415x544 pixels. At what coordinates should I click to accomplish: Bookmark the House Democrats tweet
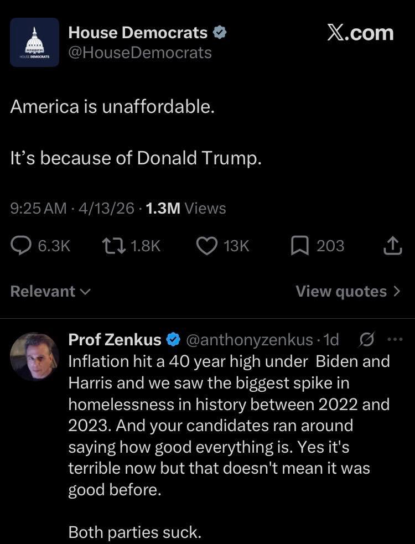298,245
